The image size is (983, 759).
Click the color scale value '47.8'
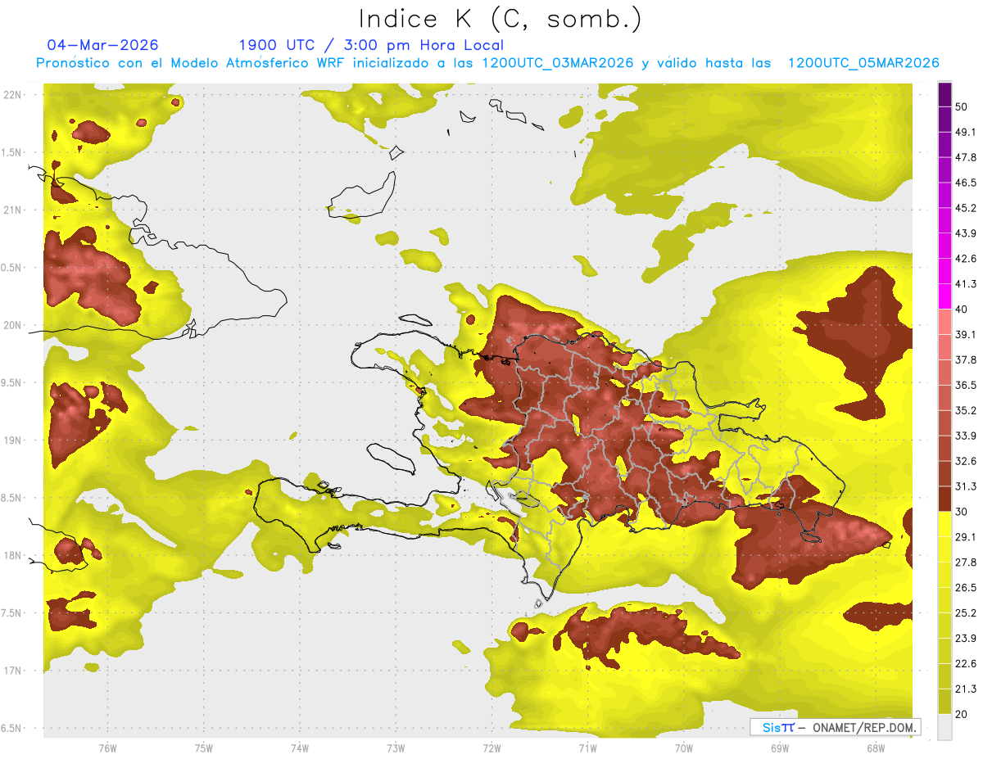pos(966,157)
